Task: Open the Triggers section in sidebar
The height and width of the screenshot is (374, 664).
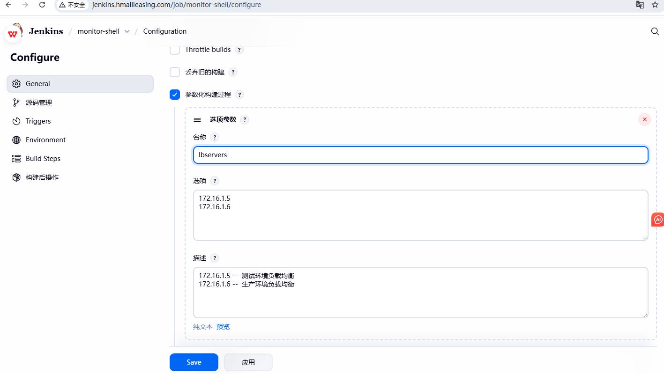Action: pos(38,121)
